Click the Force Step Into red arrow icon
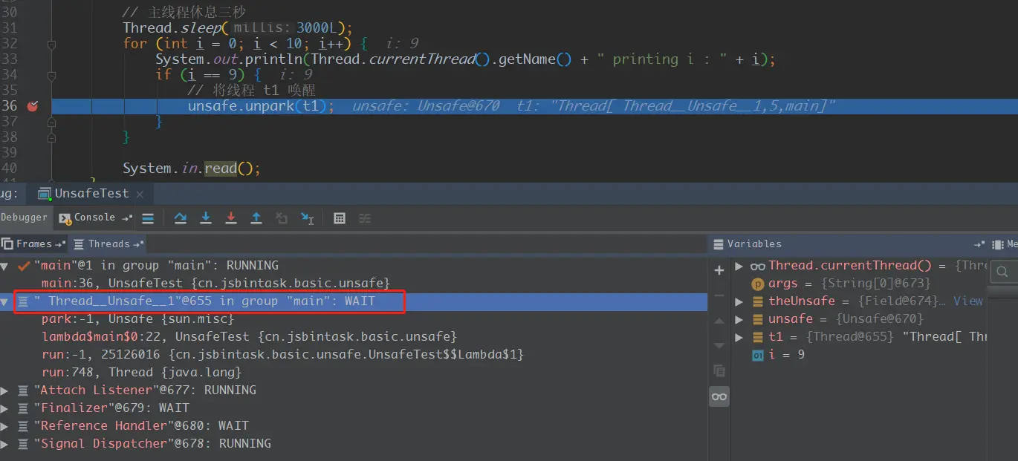Screen dimensions: 1018x461 coord(231,218)
